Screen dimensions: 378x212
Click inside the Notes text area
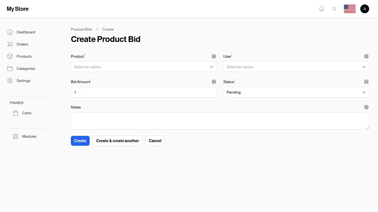pos(220,121)
